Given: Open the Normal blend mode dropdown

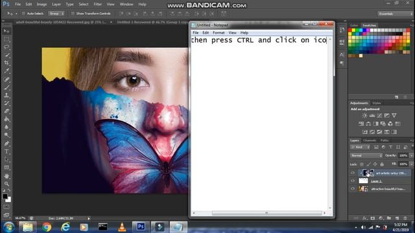Looking at the screenshot, I should tap(366, 155).
